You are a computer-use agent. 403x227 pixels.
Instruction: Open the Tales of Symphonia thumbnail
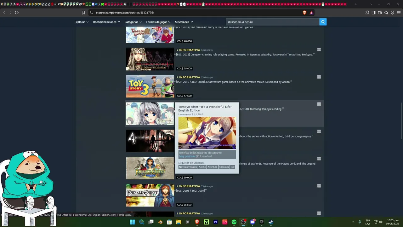pos(150,35)
